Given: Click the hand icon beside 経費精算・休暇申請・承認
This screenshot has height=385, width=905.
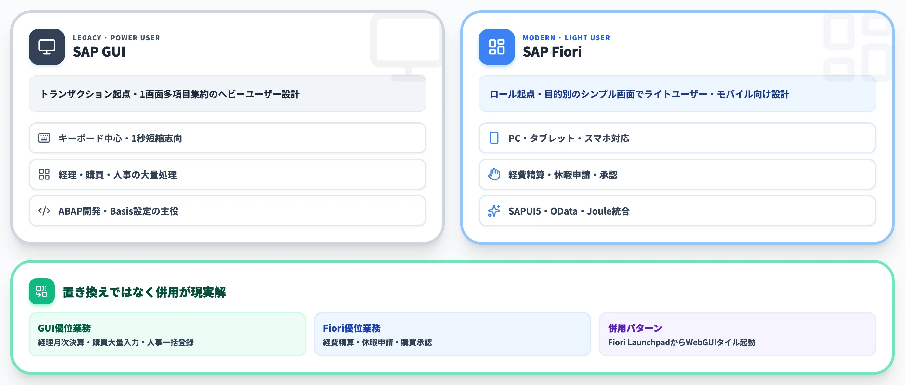Looking at the screenshot, I should point(494,174).
